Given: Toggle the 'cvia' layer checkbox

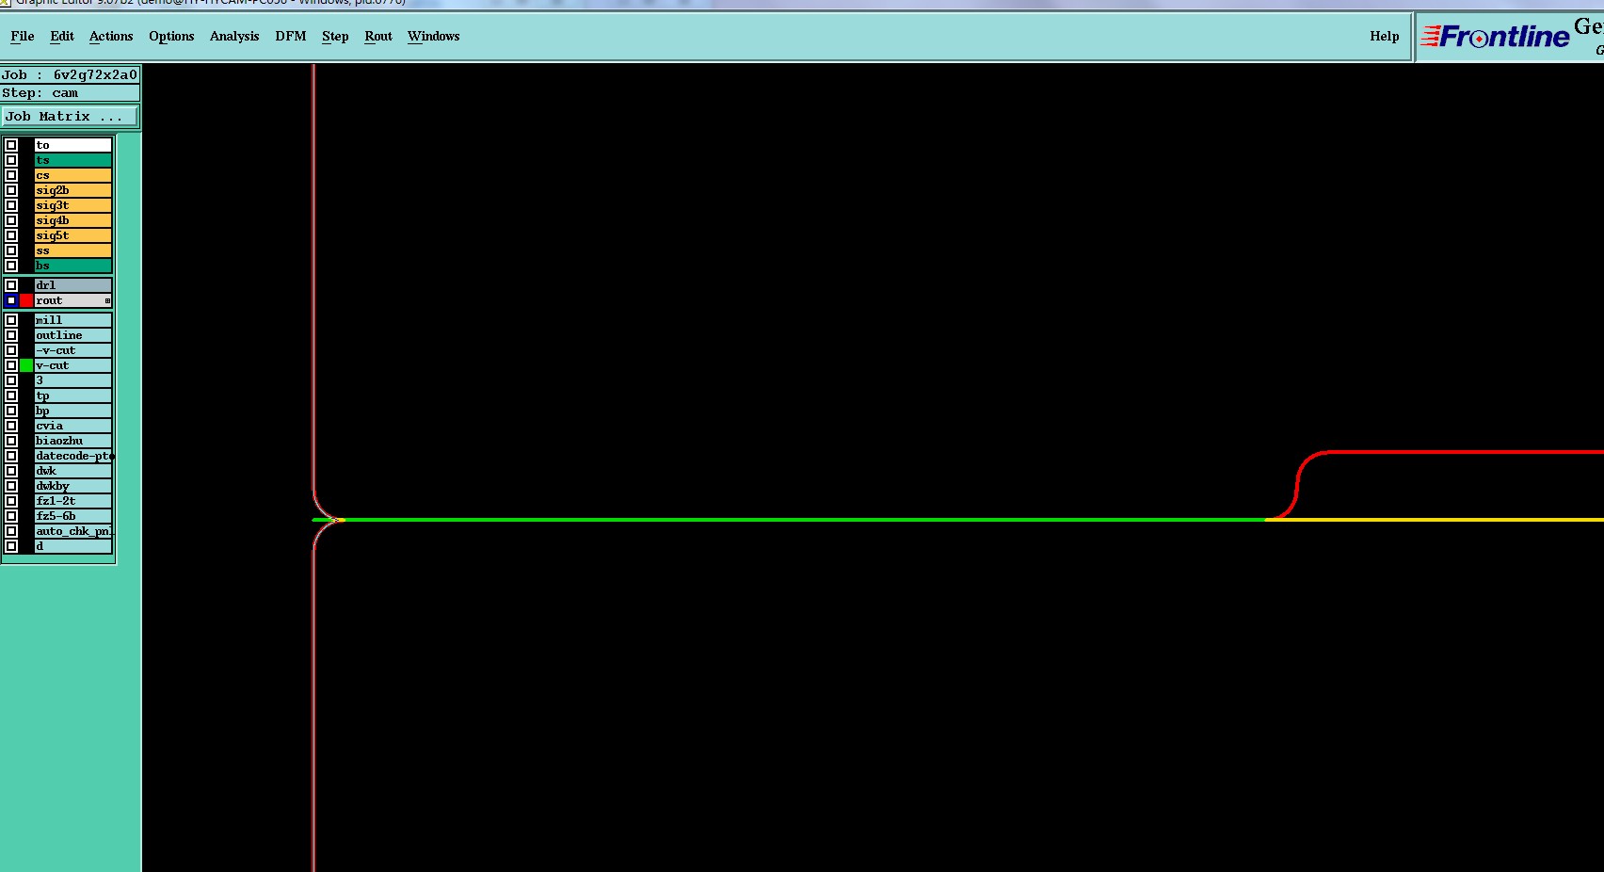Looking at the screenshot, I should (11, 426).
